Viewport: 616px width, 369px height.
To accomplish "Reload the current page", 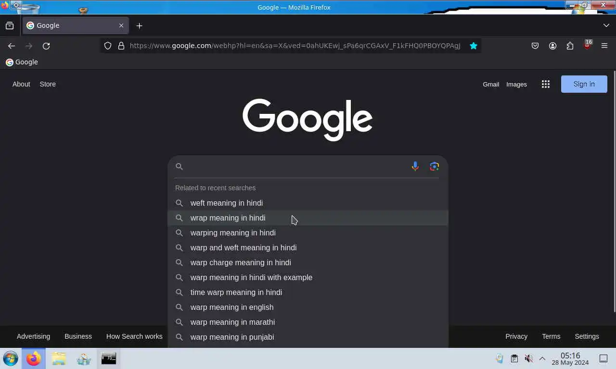I will pos(46,46).
